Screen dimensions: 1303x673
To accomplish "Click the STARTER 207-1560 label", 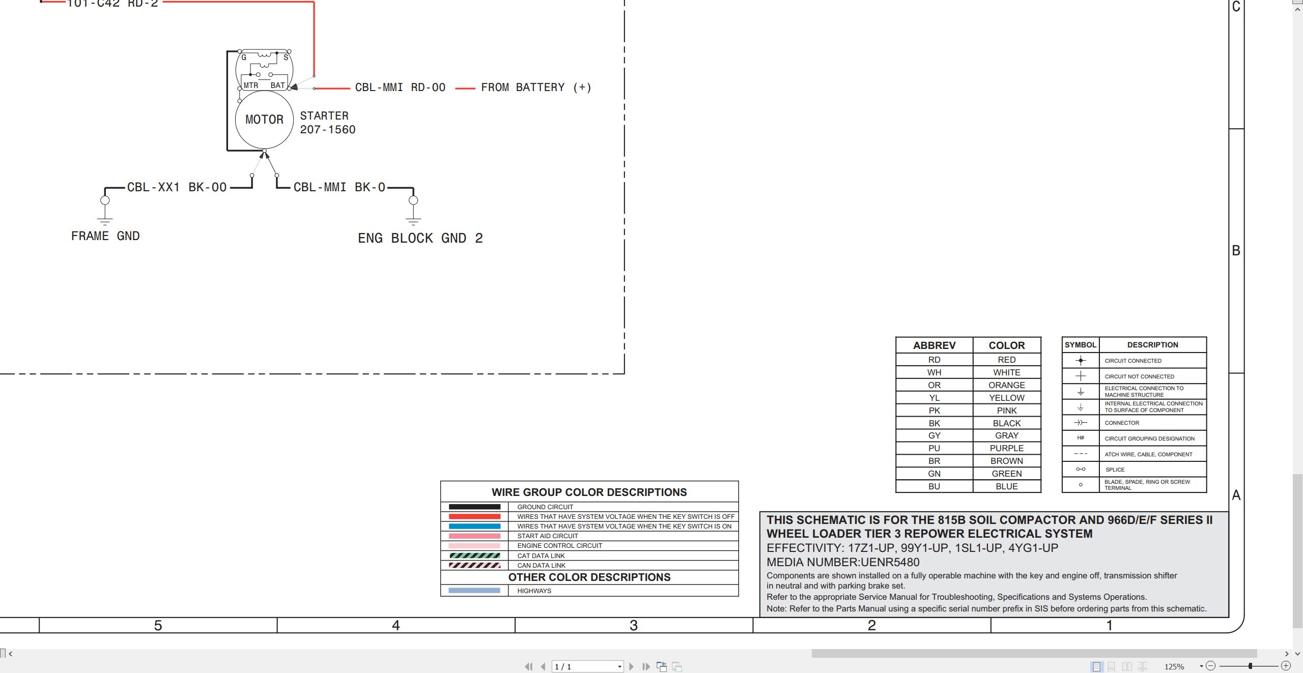I will (327, 123).
